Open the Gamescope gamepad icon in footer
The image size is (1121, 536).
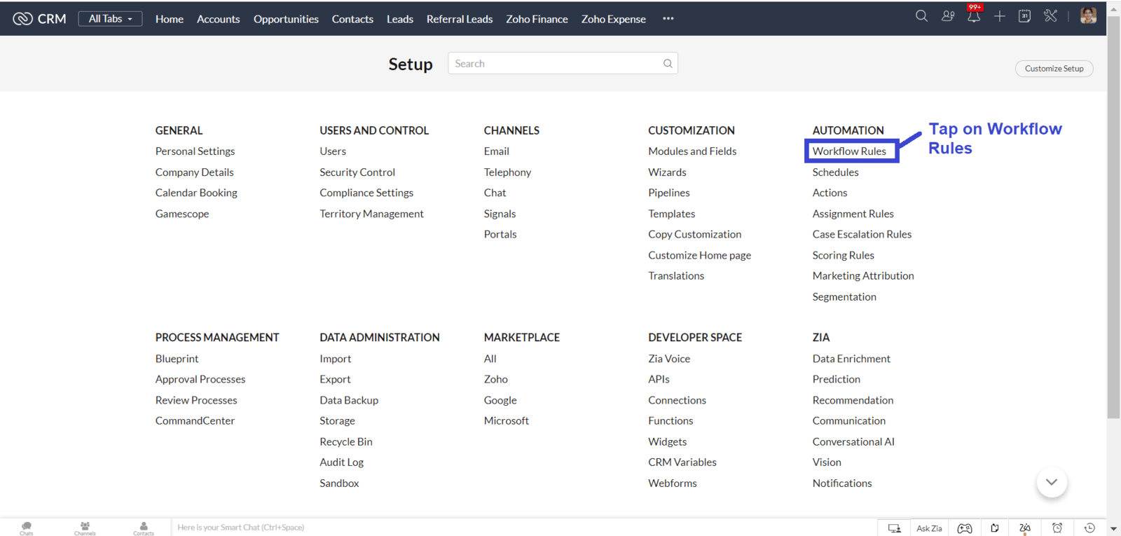[965, 528]
